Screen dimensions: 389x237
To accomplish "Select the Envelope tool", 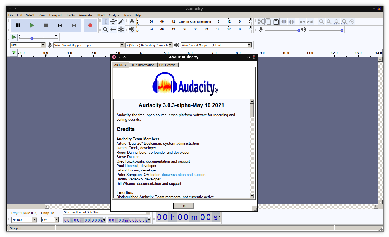I will pos(113,22).
